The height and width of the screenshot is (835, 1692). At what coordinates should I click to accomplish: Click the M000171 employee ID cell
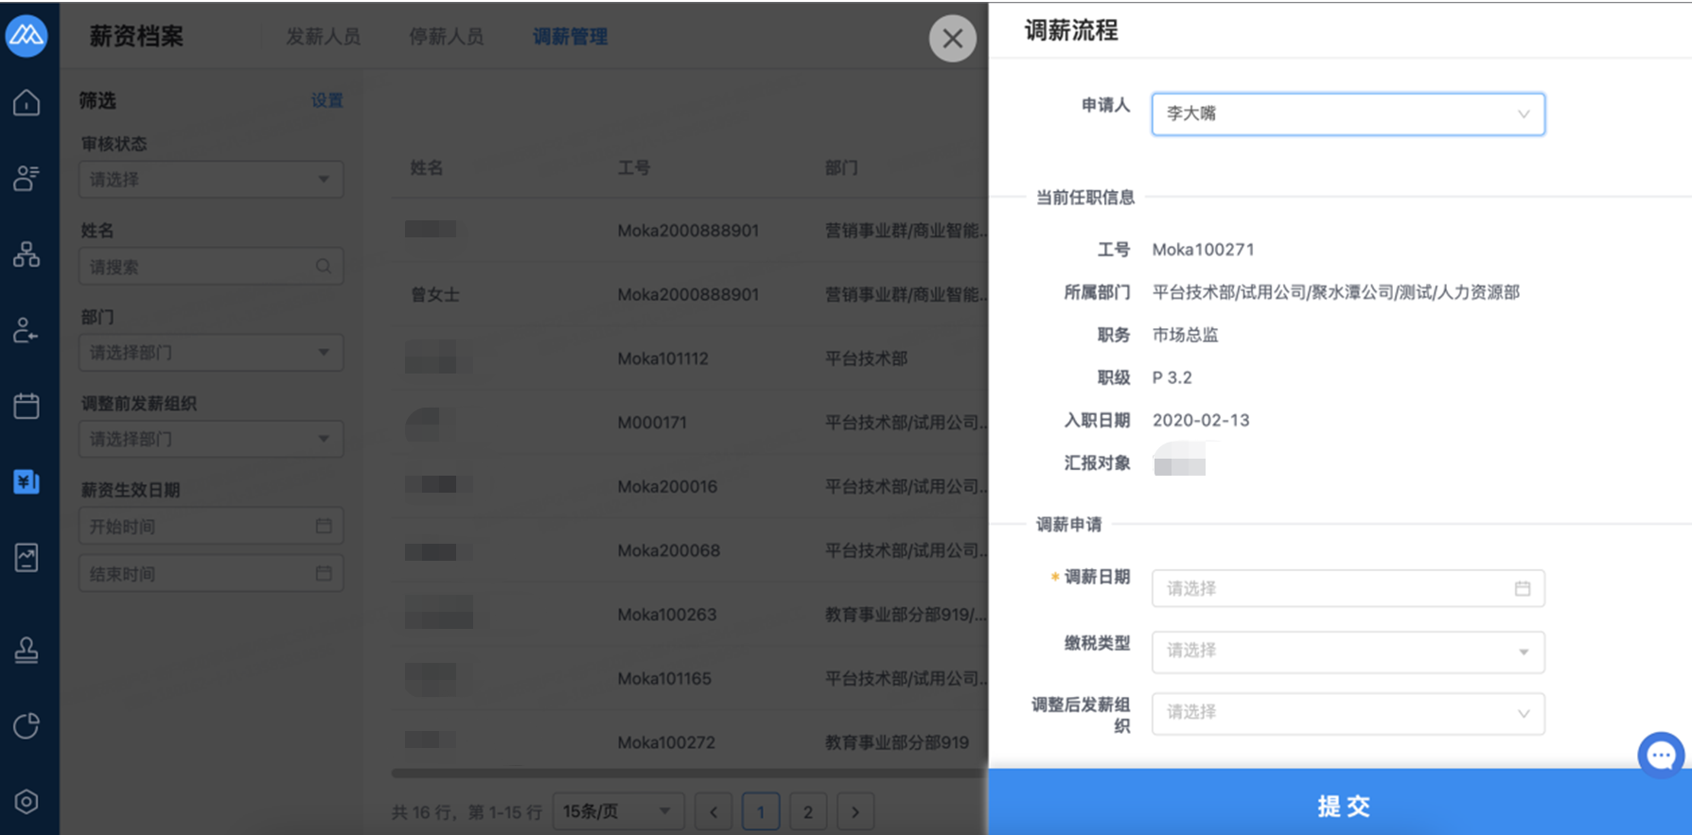652,423
